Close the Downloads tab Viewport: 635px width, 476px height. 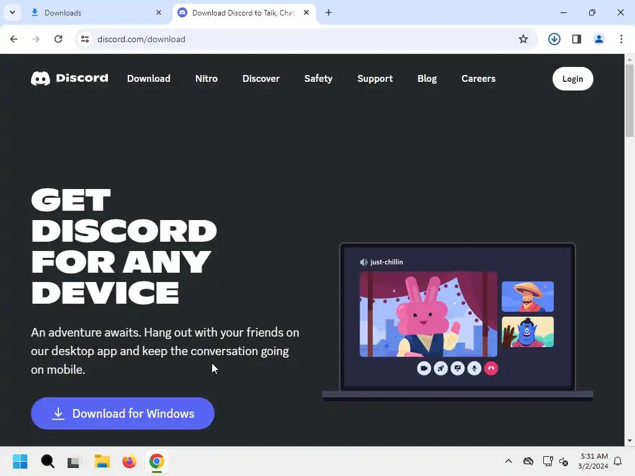pos(158,12)
